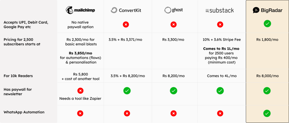Screen dimensions: 289x123
Task: Click Substack's green check for paywall
Action: (x=220, y=91)
